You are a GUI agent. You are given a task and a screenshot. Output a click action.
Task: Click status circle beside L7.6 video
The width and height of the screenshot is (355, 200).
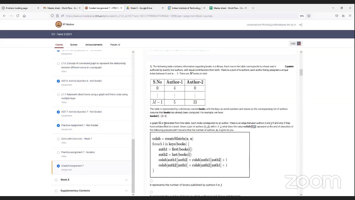pos(58,64)
